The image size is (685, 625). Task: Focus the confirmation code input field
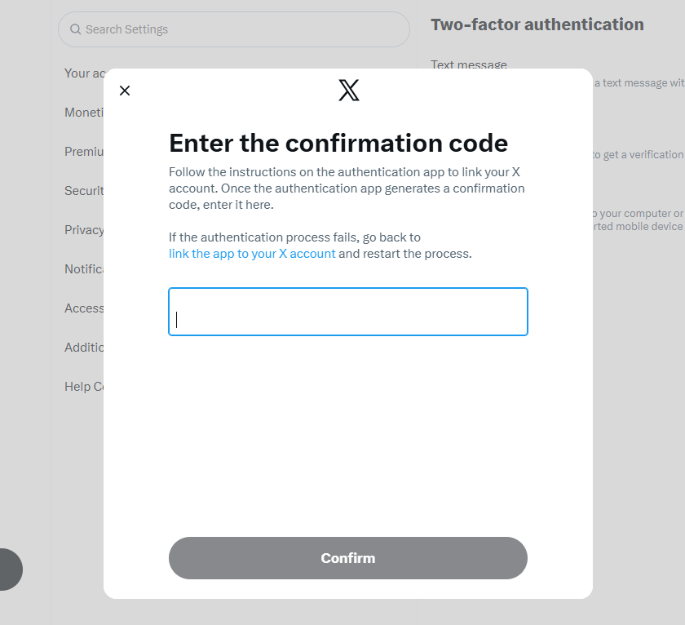[x=348, y=312]
